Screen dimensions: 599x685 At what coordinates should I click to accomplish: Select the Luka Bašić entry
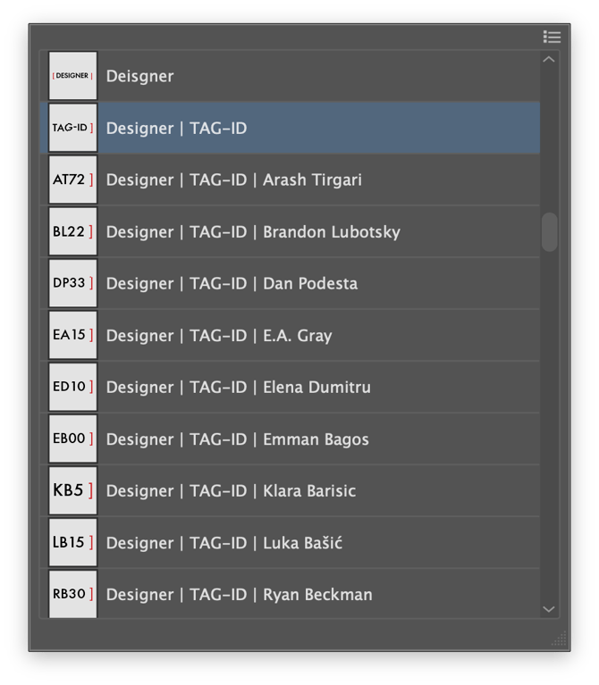pyautogui.click(x=302, y=543)
